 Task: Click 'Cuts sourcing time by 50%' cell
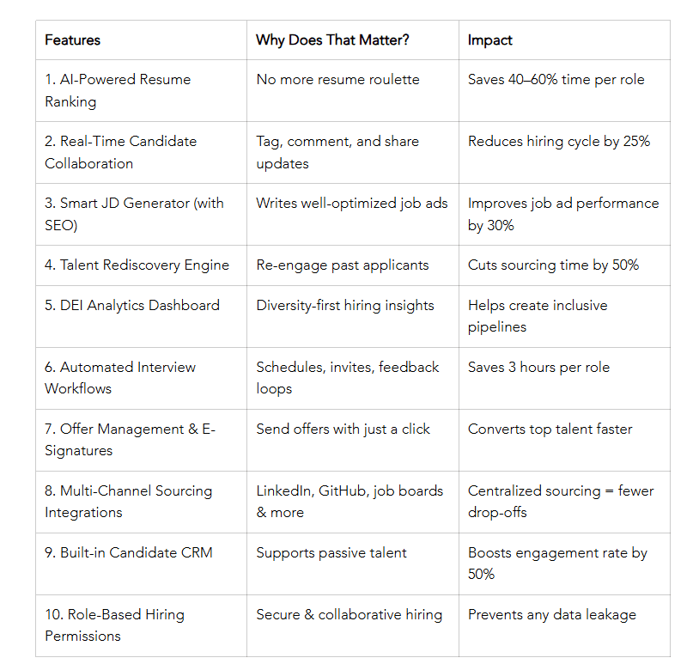pos(564,265)
